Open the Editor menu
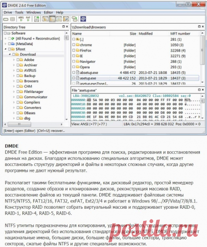 (48, 12)
